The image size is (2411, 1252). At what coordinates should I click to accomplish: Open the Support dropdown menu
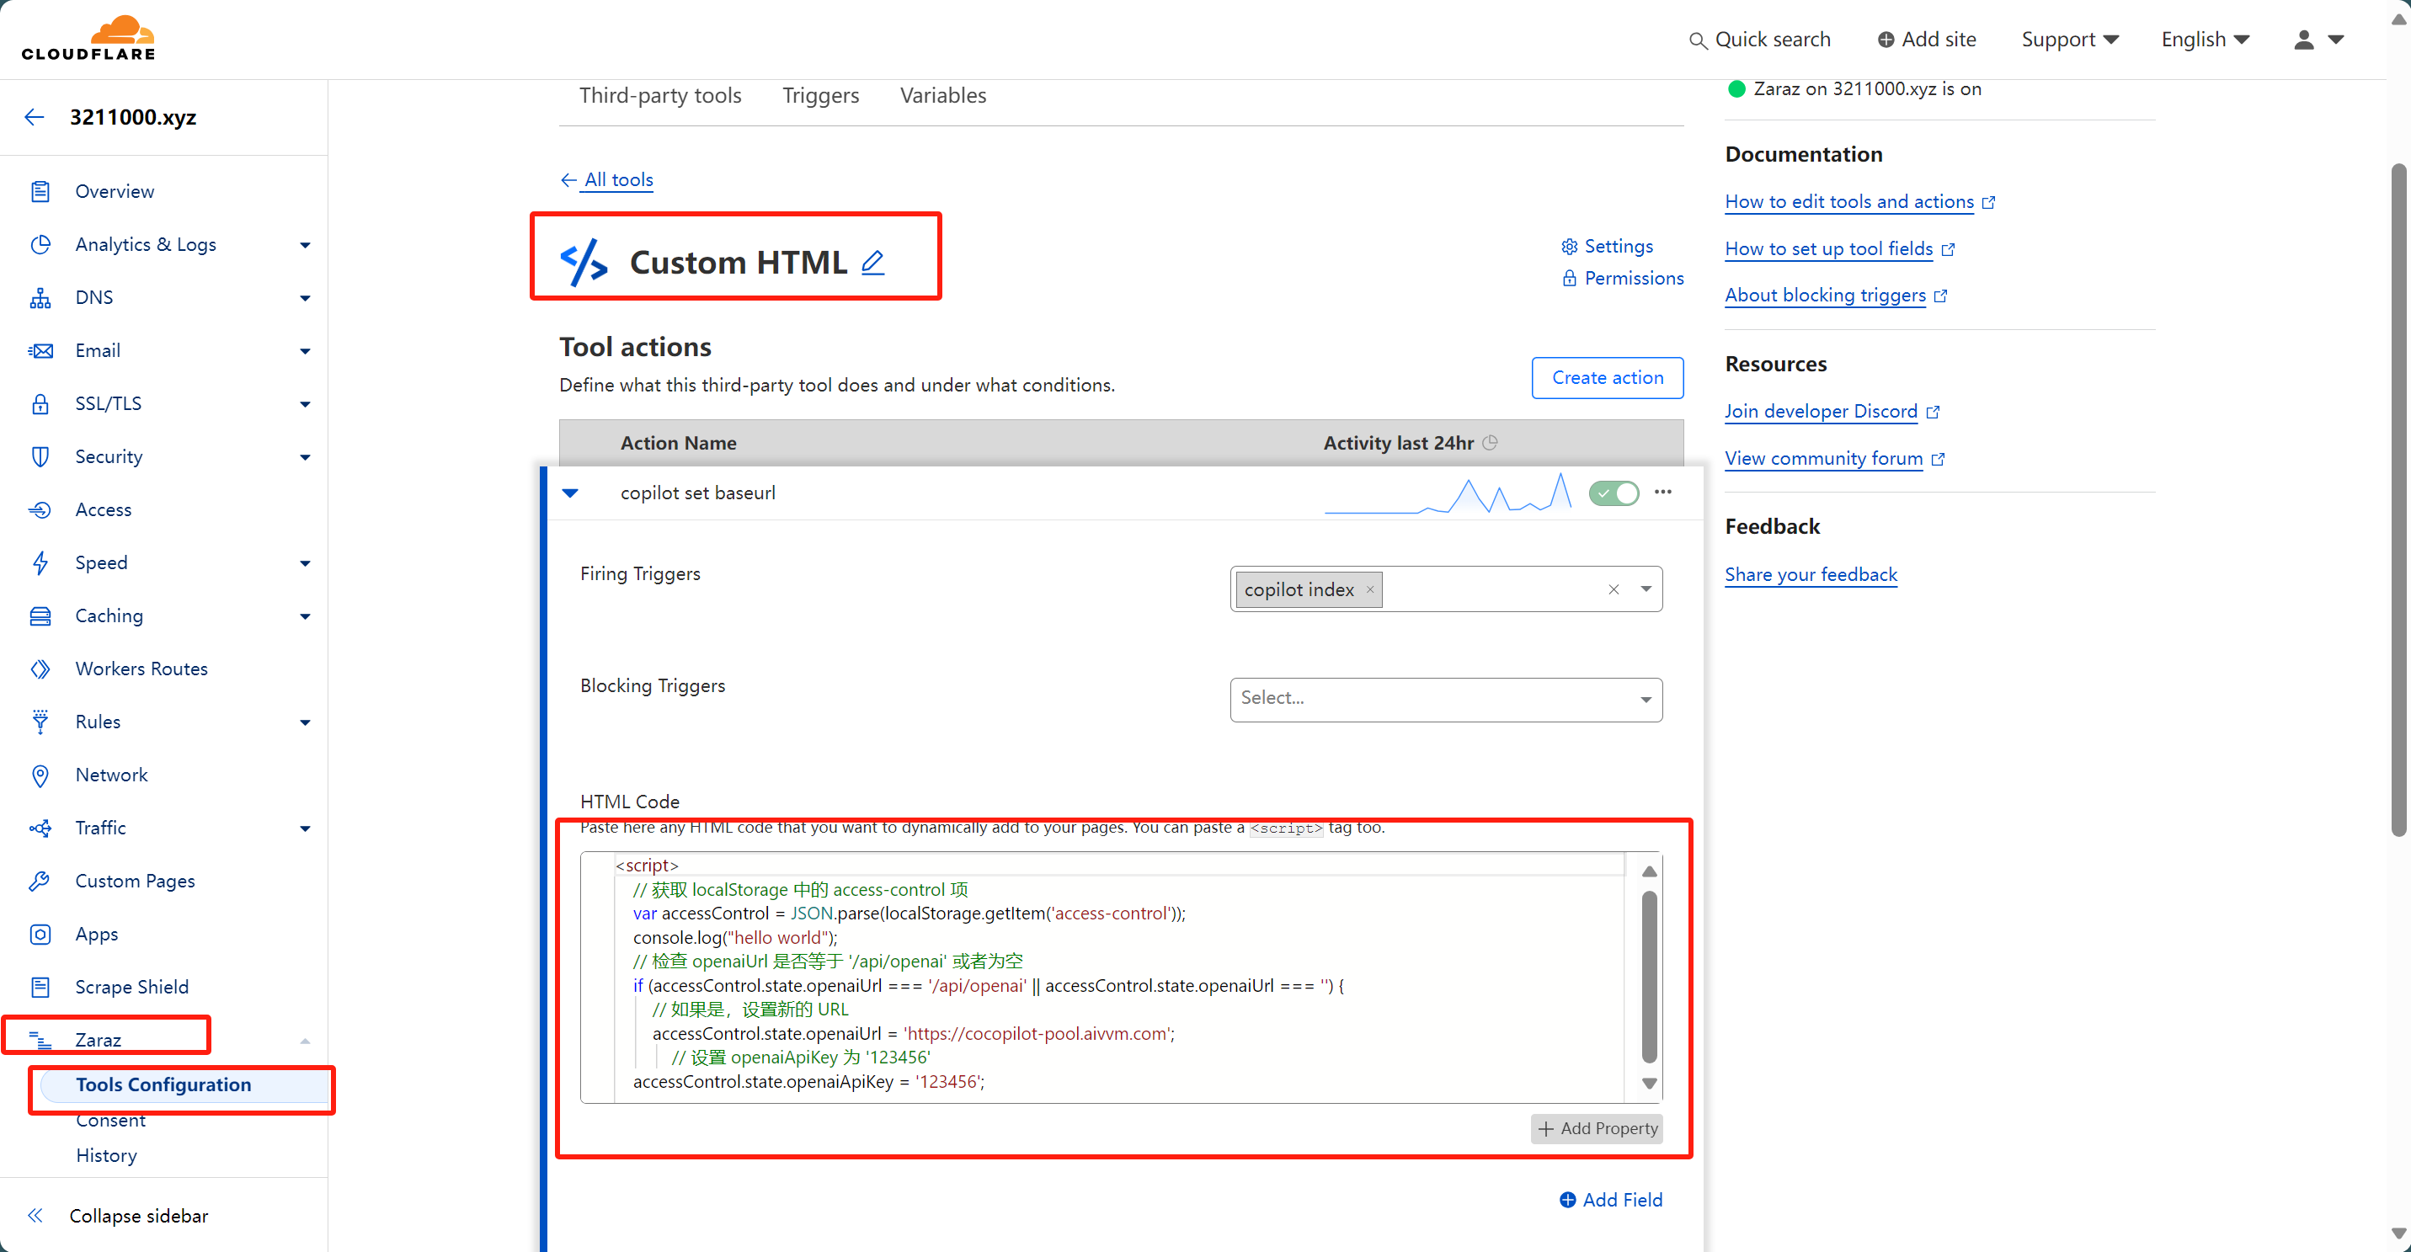(2069, 40)
